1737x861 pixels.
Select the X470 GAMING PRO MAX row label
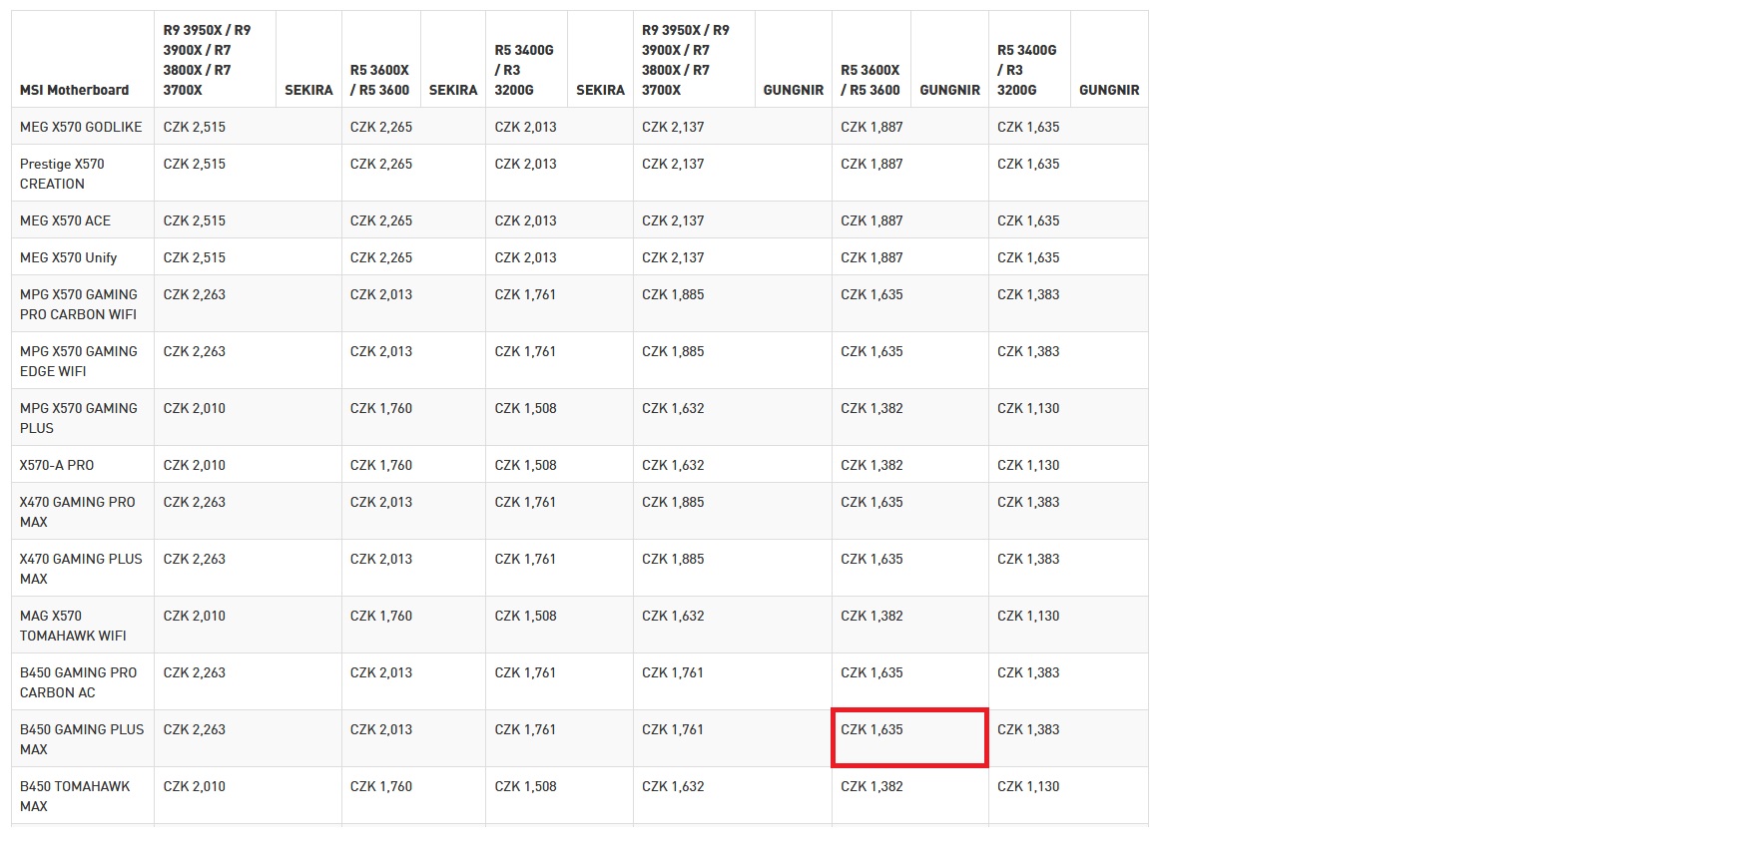77,512
